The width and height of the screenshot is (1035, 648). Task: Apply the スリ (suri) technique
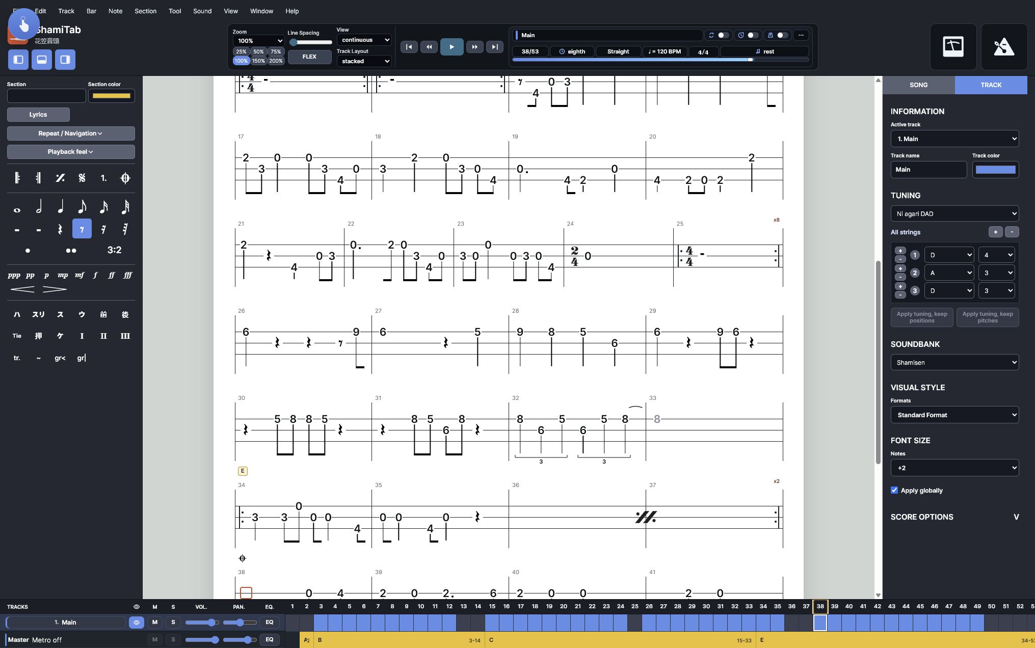39,315
